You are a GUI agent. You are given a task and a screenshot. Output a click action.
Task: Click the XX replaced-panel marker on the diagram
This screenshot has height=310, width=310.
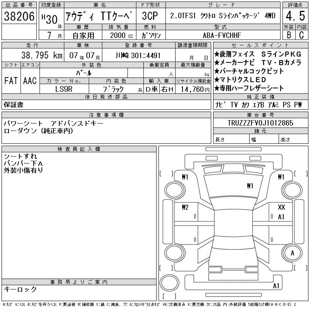point(281,207)
